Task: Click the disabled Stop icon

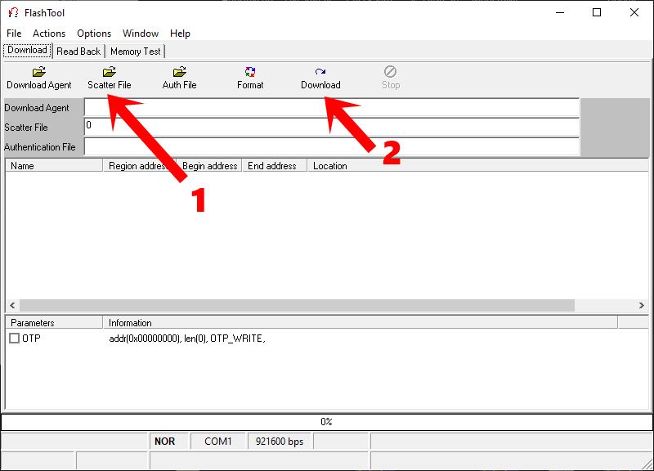Action: 390,78
